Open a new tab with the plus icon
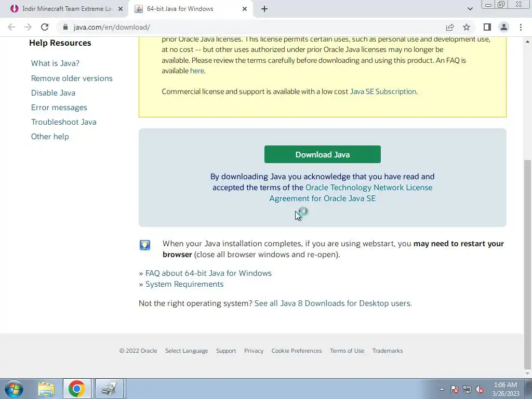 click(264, 9)
